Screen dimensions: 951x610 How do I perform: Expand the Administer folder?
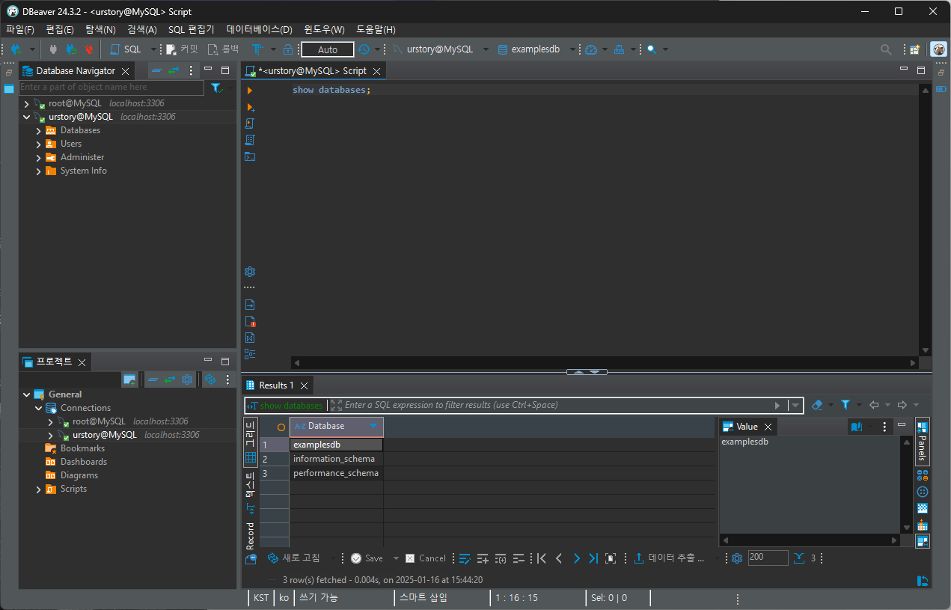(x=39, y=157)
